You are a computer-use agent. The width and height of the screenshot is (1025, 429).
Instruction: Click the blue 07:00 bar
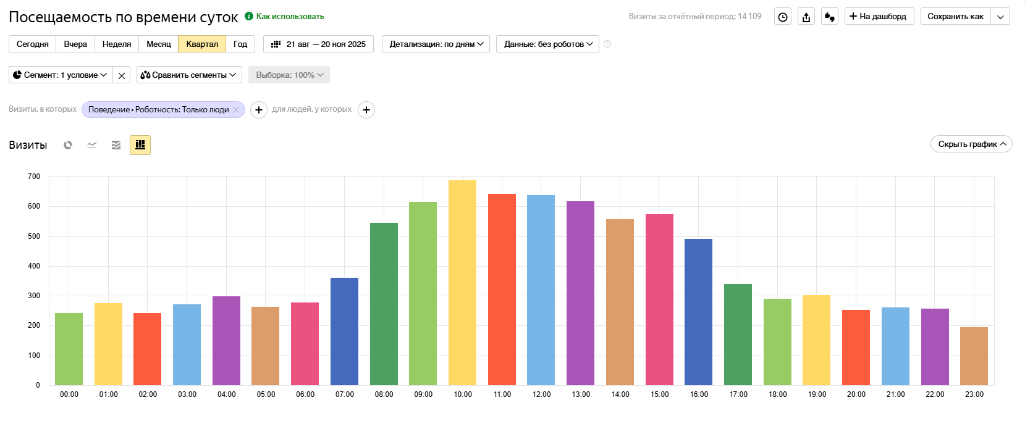point(344,331)
